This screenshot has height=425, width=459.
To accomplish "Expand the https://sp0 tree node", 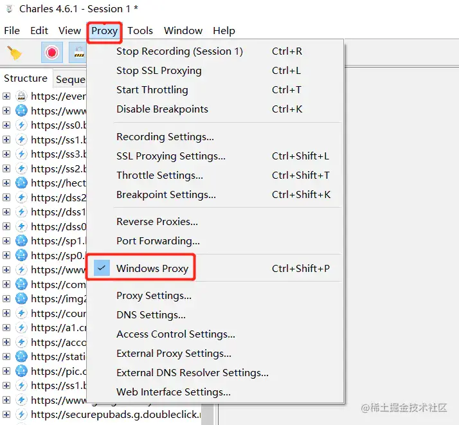I will point(6,255).
